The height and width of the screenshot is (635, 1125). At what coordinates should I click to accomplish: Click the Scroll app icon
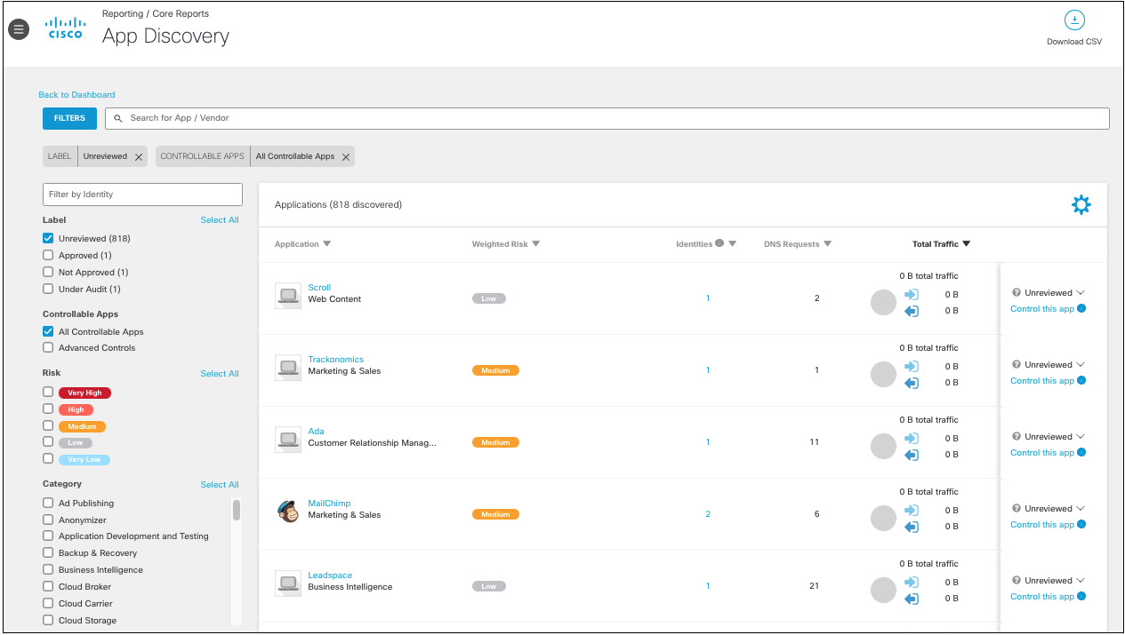(x=288, y=296)
